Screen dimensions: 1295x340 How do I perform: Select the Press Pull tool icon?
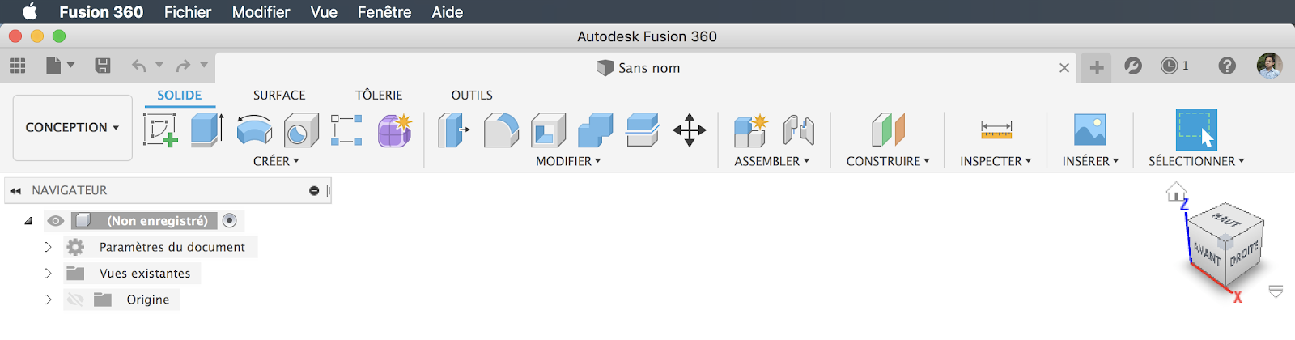coord(453,130)
